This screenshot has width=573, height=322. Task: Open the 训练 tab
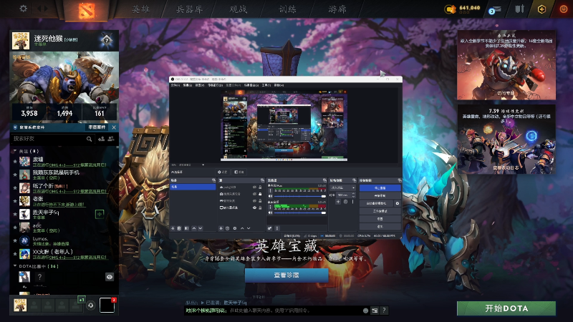click(x=288, y=9)
